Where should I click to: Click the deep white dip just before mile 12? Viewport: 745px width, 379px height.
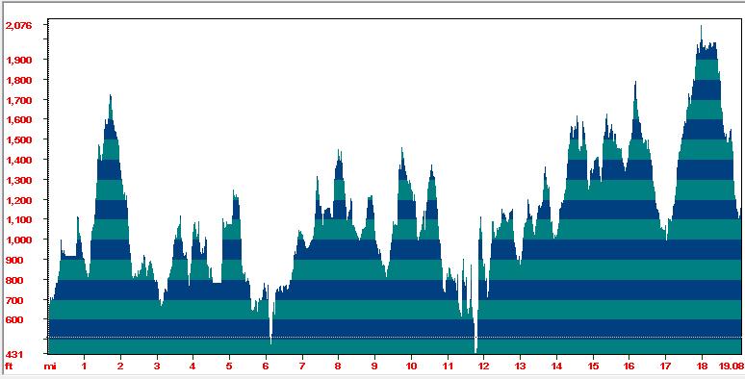476,337
